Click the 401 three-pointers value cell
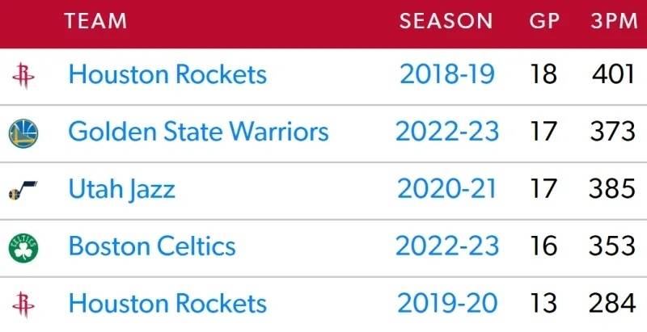The image size is (647, 332). tap(613, 74)
